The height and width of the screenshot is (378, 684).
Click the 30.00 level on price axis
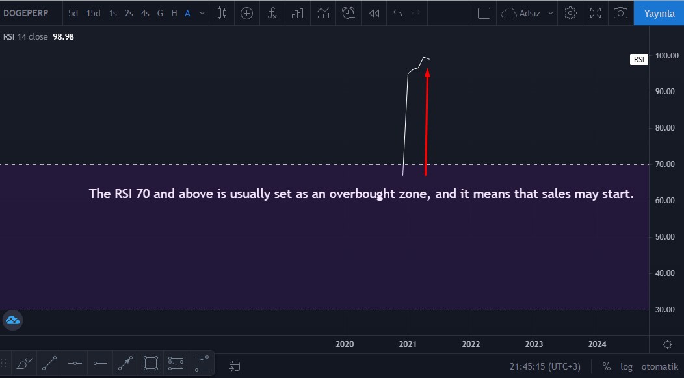tap(664, 310)
